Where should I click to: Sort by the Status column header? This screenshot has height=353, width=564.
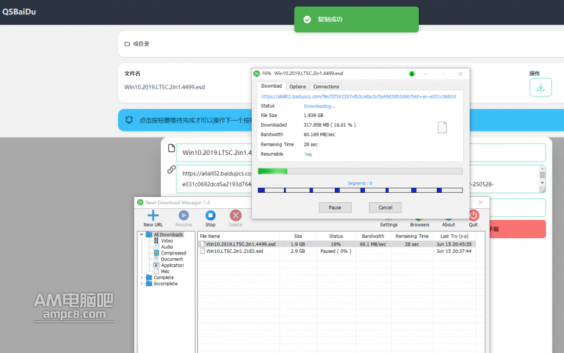[x=336, y=236]
